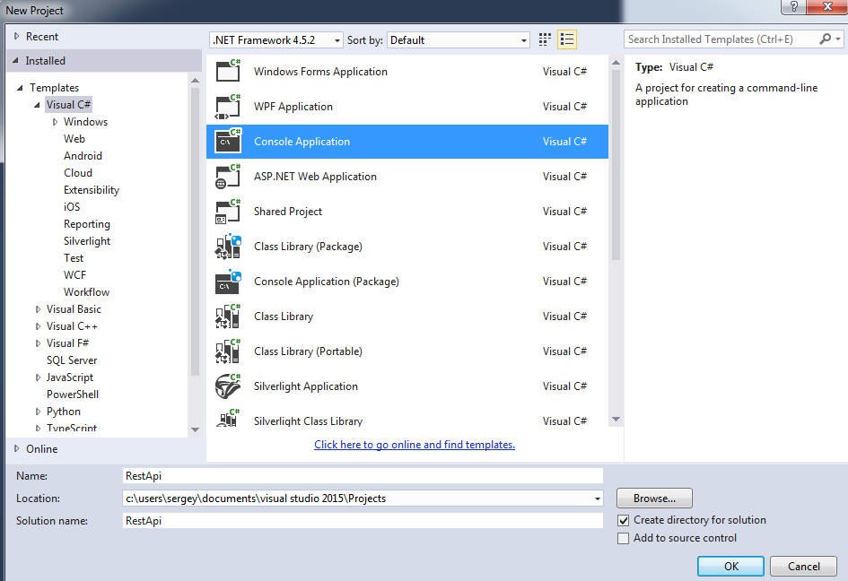The width and height of the screenshot is (848, 581).
Task: Select the SQL Server category
Action: pos(72,360)
